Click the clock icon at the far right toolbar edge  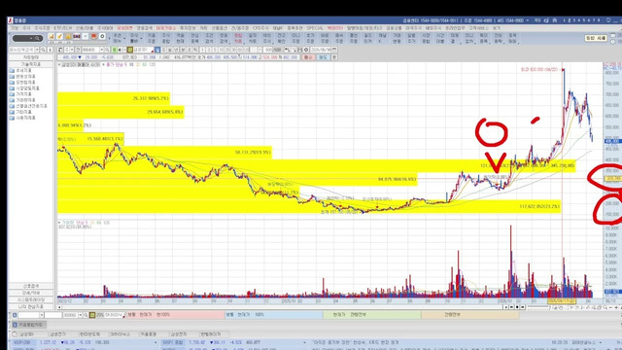tap(613, 42)
